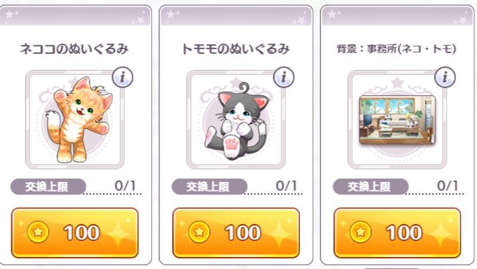Click the 0/1 counter on ネココ card
Viewport: 477px width, 269px height.
[125, 185]
